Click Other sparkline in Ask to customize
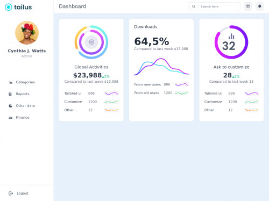269x201 pixels. click(x=252, y=110)
